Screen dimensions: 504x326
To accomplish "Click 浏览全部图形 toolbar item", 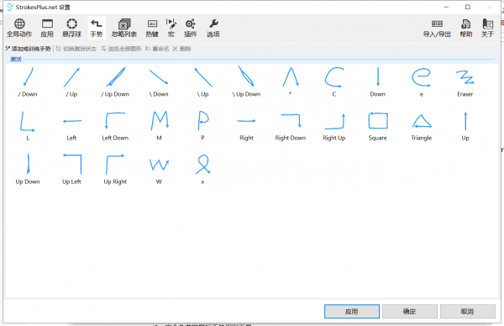I will coord(121,49).
